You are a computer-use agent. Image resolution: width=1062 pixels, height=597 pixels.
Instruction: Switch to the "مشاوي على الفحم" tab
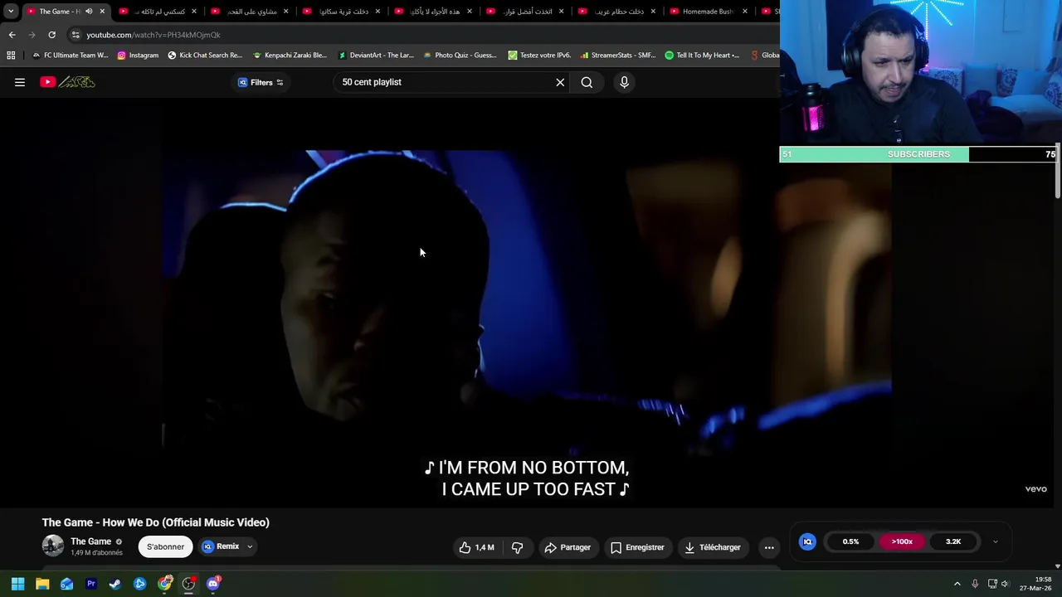coord(250,12)
